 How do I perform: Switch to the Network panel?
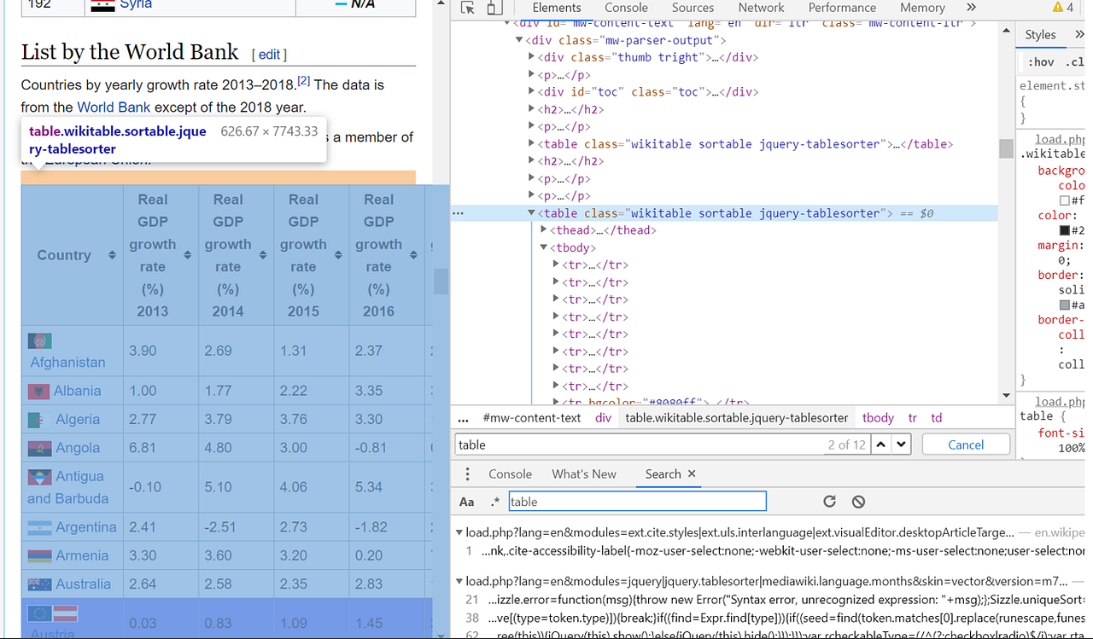coord(761,8)
